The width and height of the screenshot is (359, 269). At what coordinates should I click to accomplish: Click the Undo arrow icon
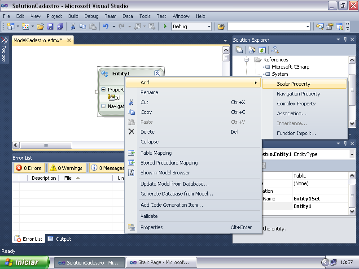106,26
